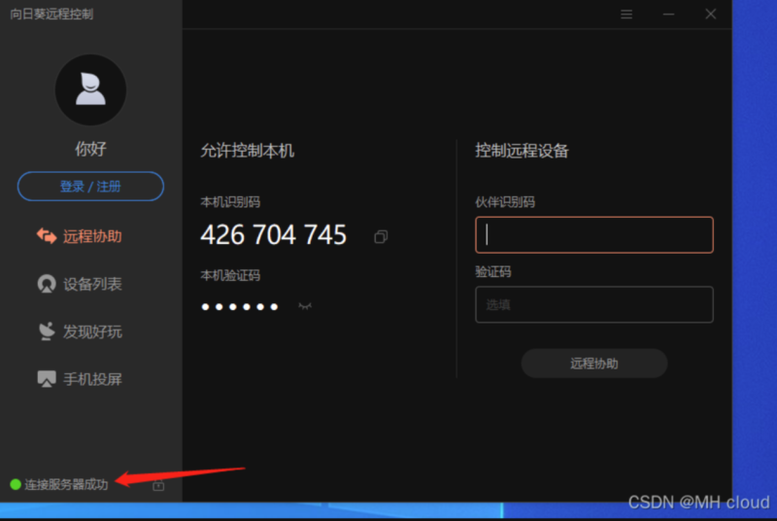Click the 远程协助 connect button
The height and width of the screenshot is (521, 777).
(594, 364)
